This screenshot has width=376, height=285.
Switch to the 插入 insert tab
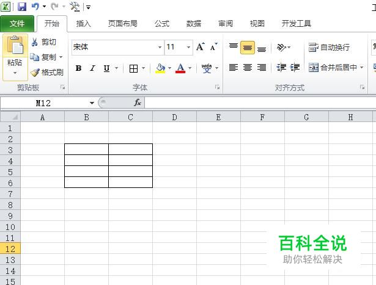[x=83, y=24]
